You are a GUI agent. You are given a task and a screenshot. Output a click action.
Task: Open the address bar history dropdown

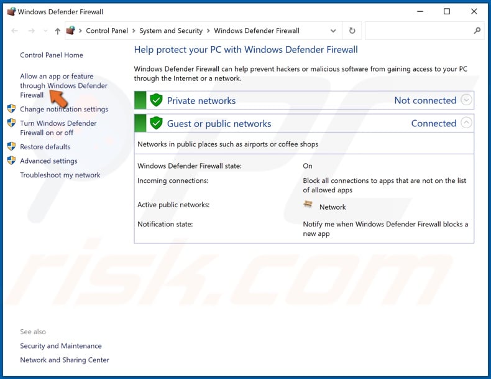333,30
